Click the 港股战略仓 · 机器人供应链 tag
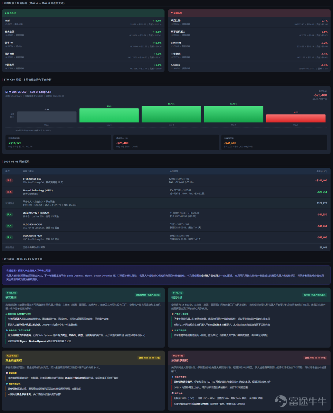333x413 pixels. pyautogui.click(x=148, y=295)
